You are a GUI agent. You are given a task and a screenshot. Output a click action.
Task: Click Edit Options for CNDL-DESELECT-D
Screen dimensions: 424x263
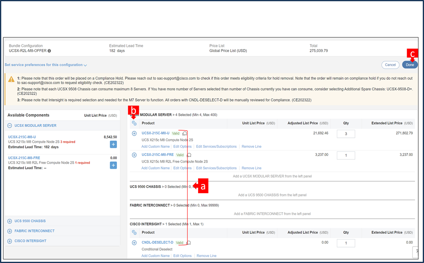pyautogui.click(x=183, y=256)
